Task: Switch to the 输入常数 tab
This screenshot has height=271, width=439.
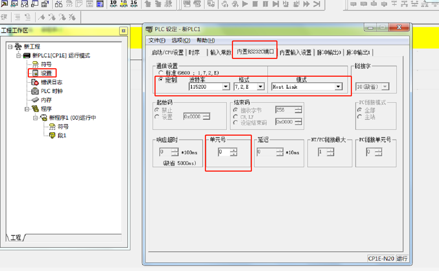Action: [220, 52]
